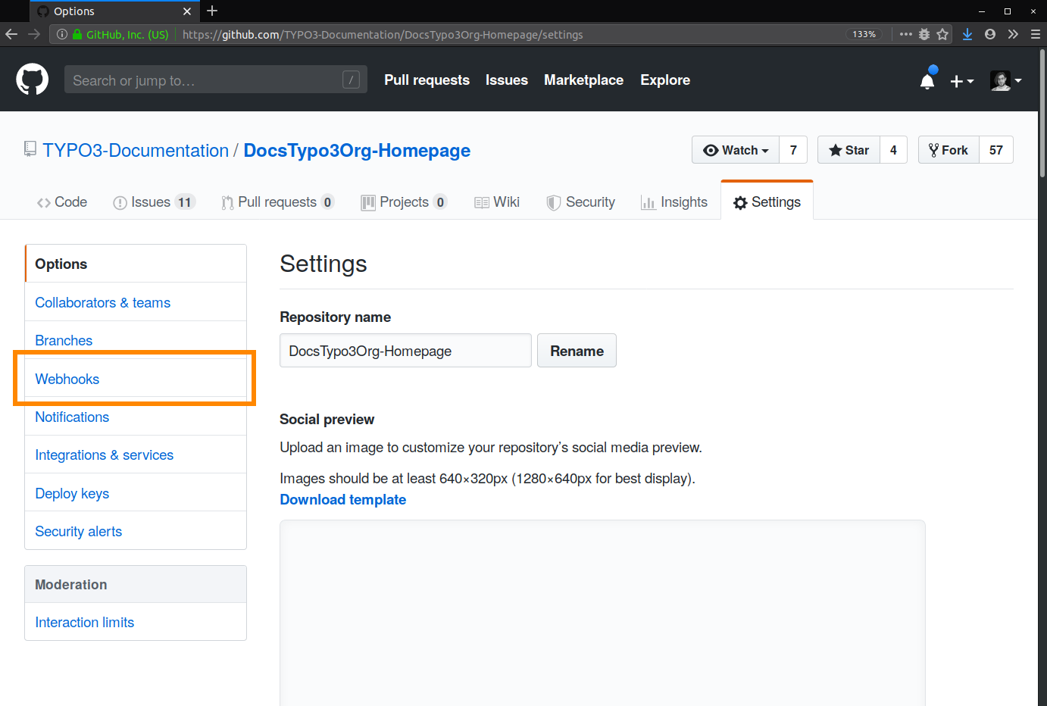Open Security alerts settings
Image resolution: width=1047 pixels, height=706 pixels.
pyautogui.click(x=136, y=531)
